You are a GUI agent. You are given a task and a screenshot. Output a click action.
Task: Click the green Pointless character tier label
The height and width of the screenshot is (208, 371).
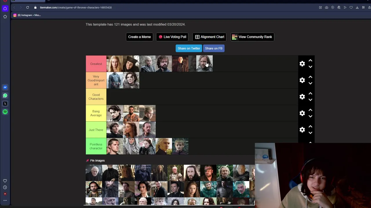point(96,146)
